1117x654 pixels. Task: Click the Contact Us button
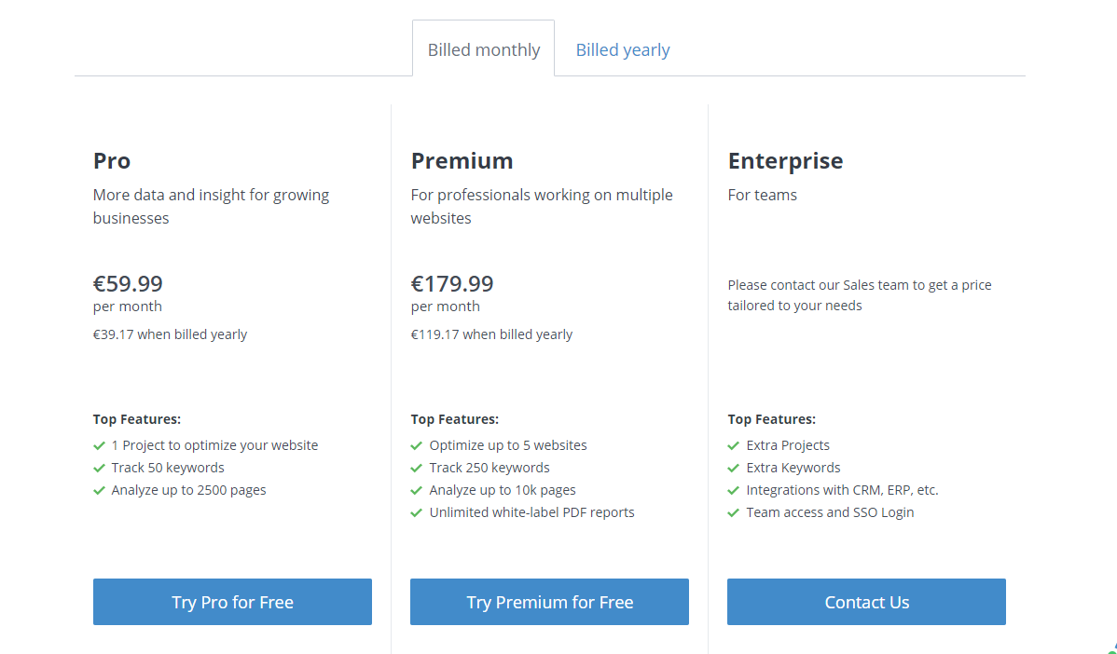pos(866,602)
